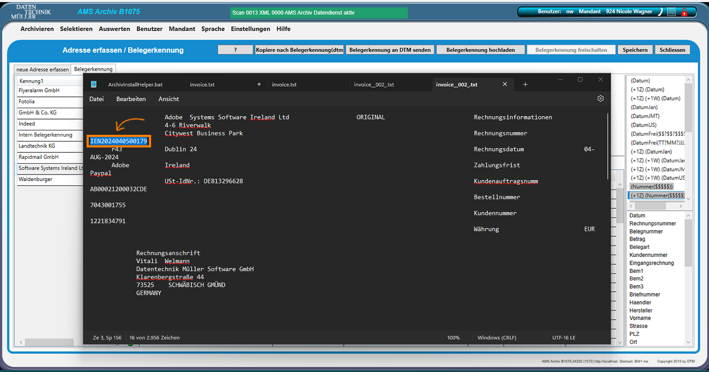Close the active invoice__002_.txt tab
Image resolution: width=709 pixels, height=372 pixels.
(x=505, y=84)
